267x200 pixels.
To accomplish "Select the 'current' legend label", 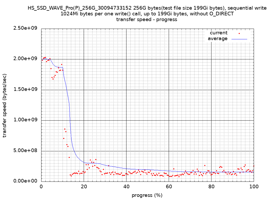I will [x=219, y=33].
